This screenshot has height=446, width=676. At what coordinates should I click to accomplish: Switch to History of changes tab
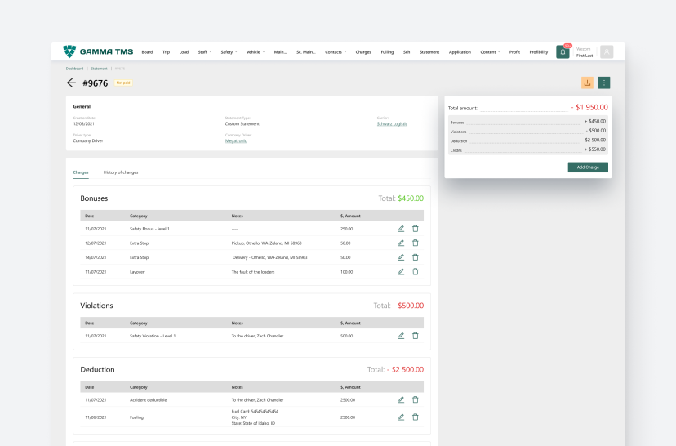tap(121, 172)
